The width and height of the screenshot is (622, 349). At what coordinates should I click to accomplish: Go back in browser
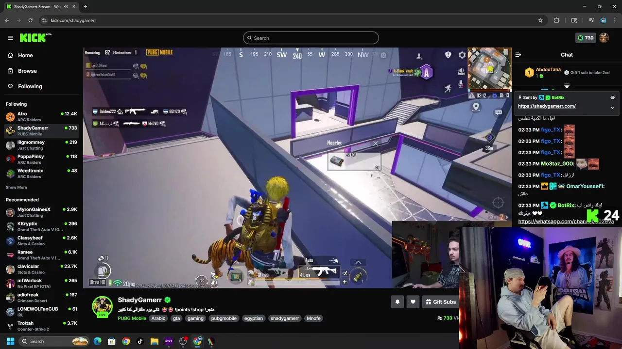click(7, 20)
